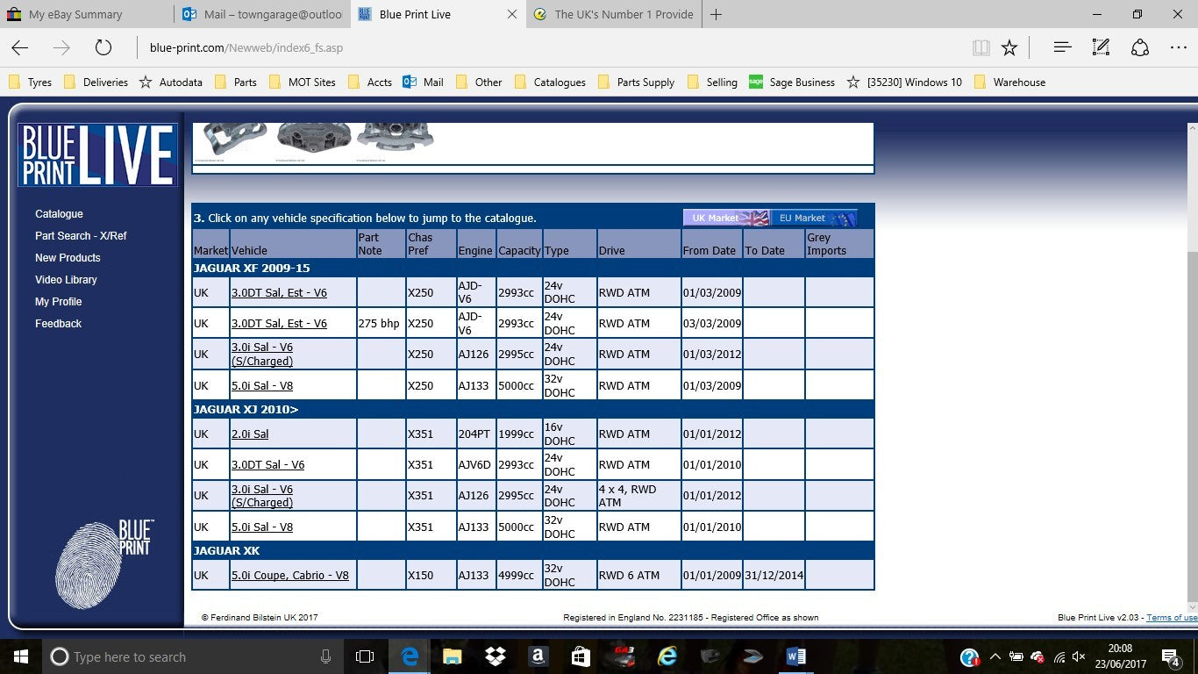This screenshot has height=674, width=1198.
Task: Select Part Search - X/Ref in sidebar
Action: (x=81, y=236)
